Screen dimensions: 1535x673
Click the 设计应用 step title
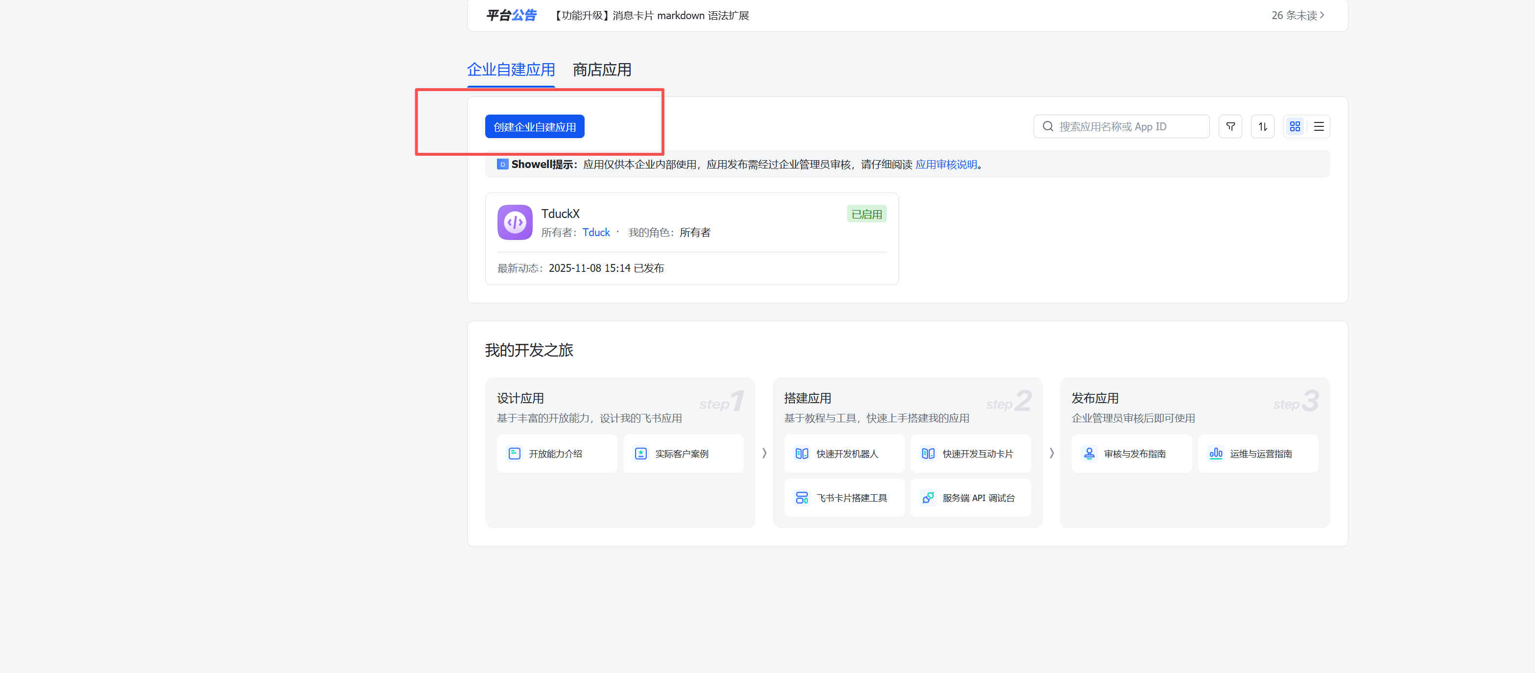pyautogui.click(x=520, y=398)
